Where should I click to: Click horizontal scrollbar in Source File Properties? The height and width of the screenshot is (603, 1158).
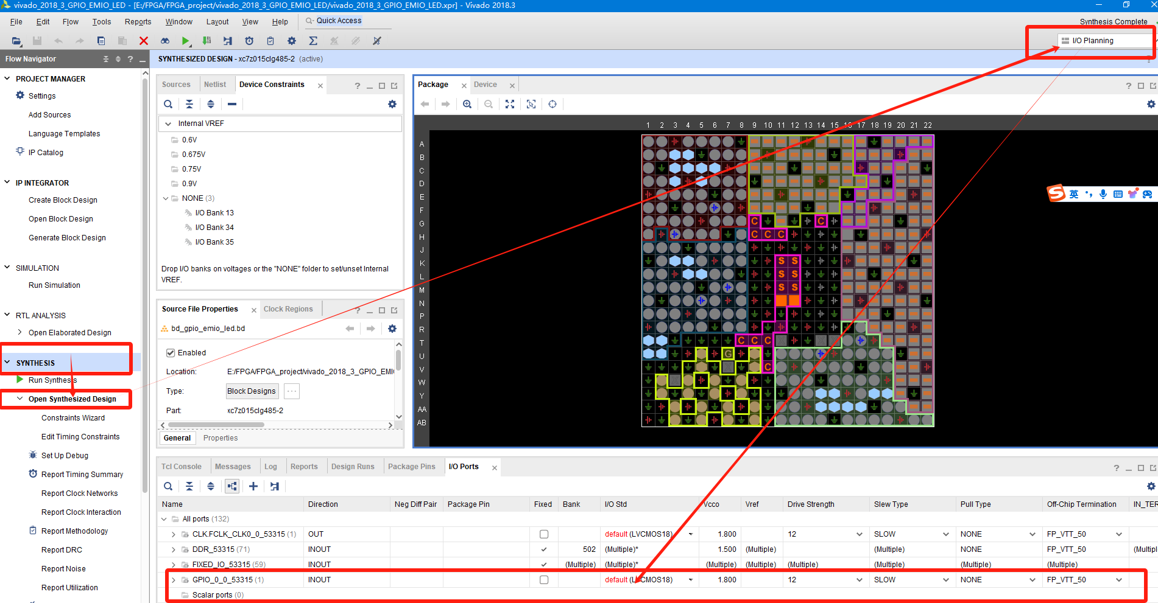point(216,425)
